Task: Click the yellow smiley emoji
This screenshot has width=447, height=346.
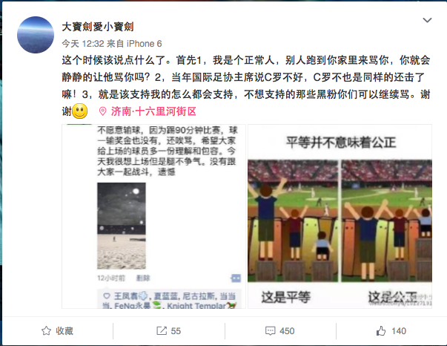Action: [x=80, y=111]
